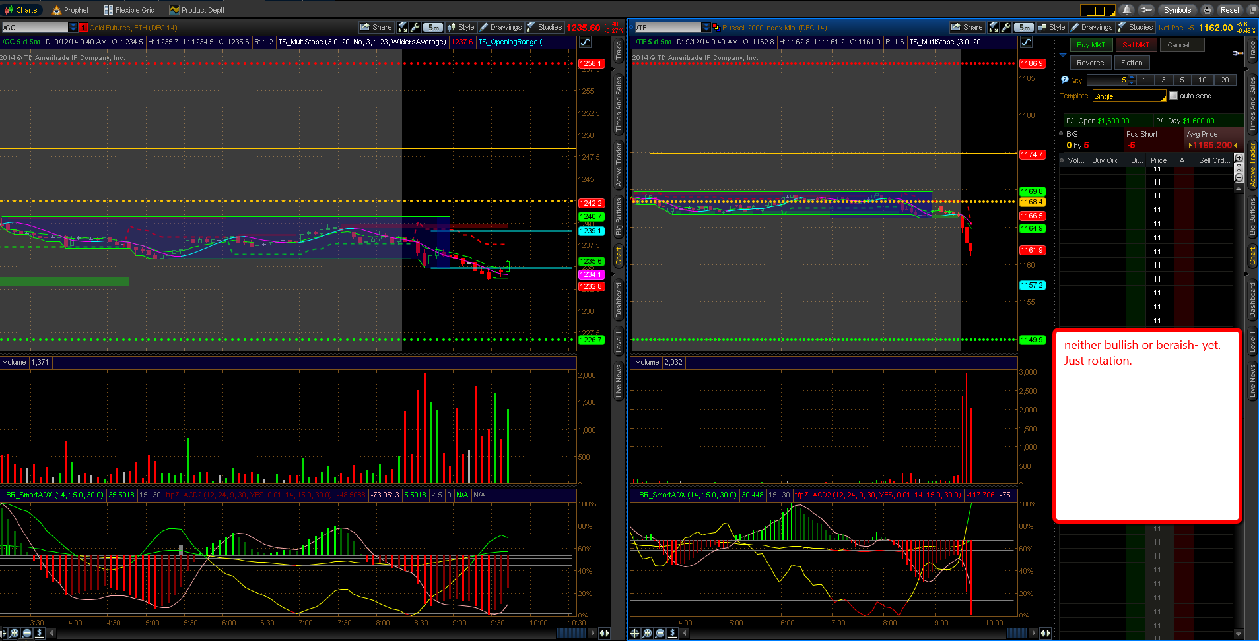Image resolution: width=1259 pixels, height=641 pixels.
Task: Open the Template Single dropdown
Action: 1130,96
